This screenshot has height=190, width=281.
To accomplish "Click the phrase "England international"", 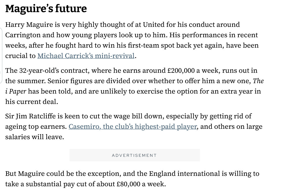I will point(176,174).
